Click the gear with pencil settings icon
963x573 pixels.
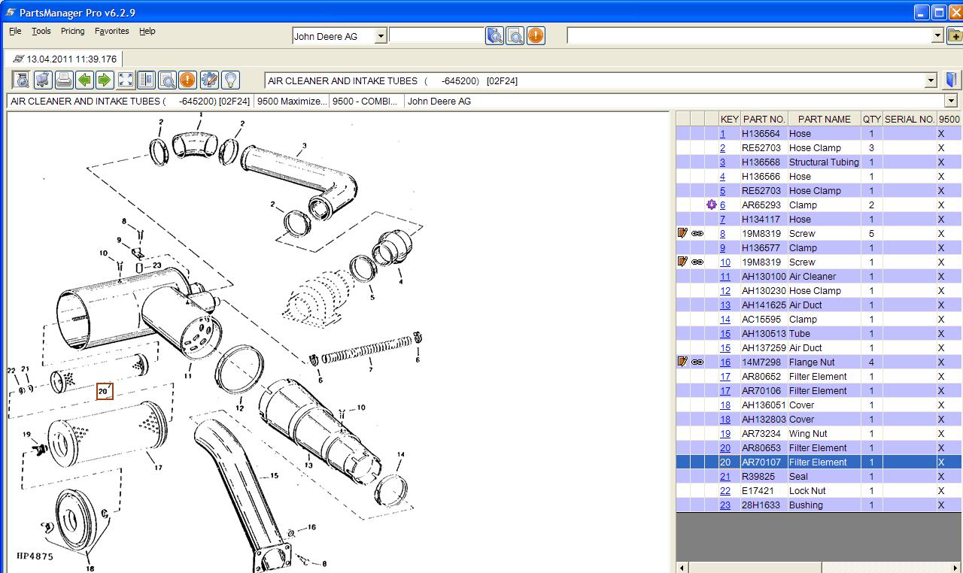(x=208, y=80)
